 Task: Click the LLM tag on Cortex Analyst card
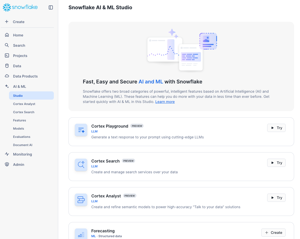click(x=94, y=201)
